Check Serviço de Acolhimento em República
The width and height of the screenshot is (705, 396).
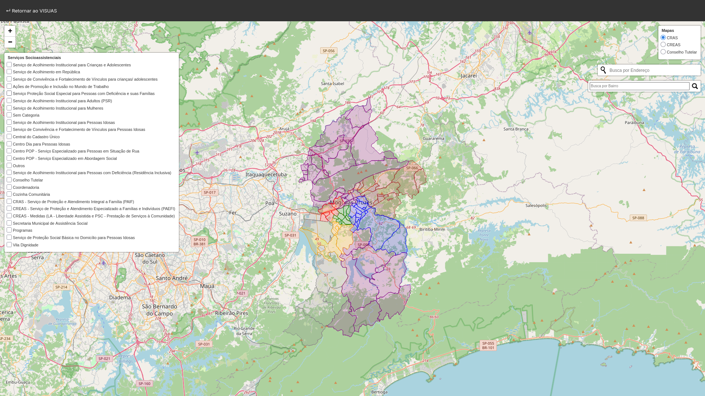coord(9,71)
